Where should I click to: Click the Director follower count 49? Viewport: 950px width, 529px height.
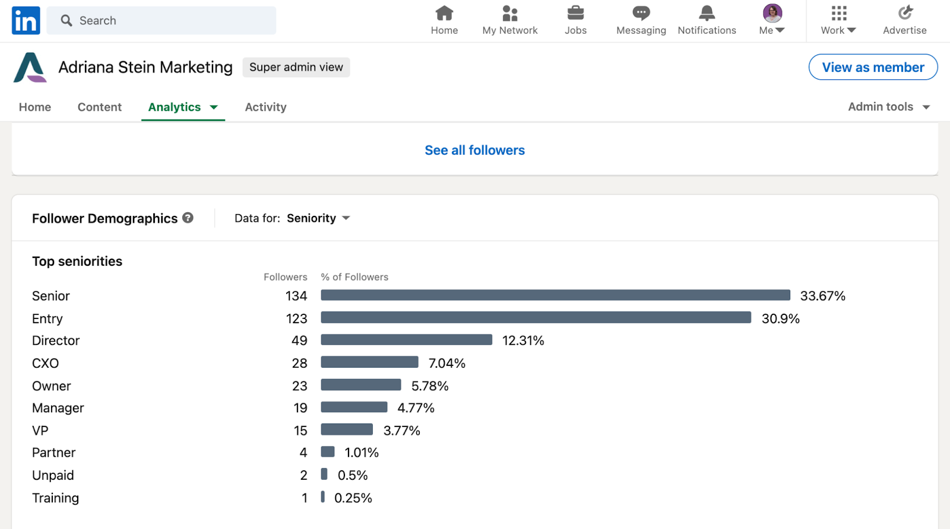point(299,340)
